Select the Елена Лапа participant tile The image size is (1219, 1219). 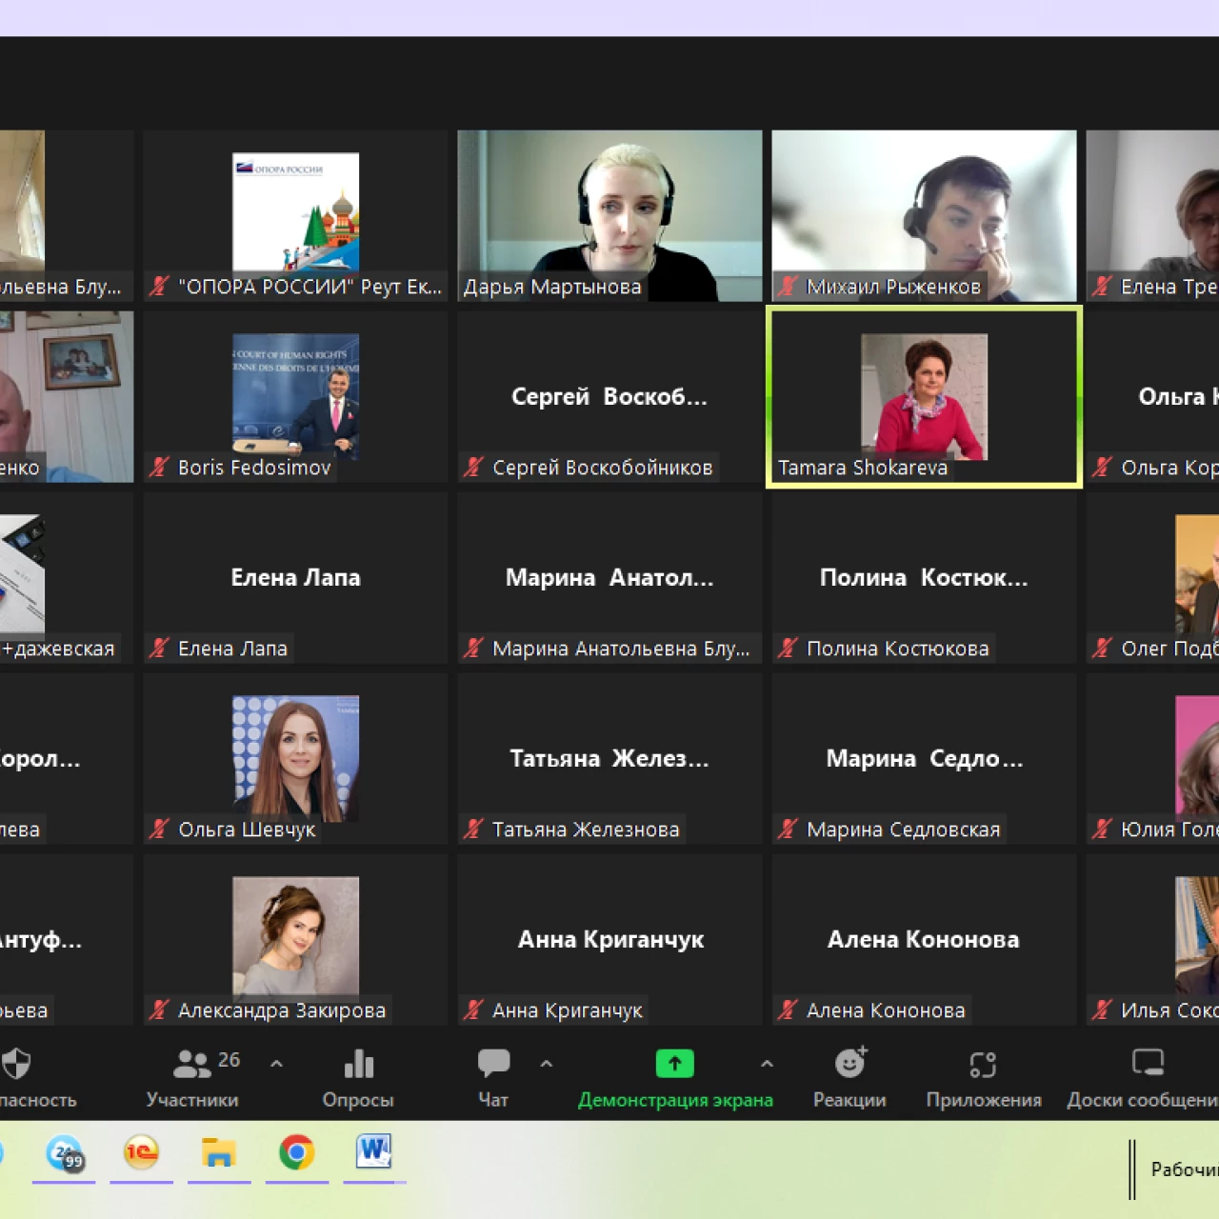pyautogui.click(x=295, y=578)
